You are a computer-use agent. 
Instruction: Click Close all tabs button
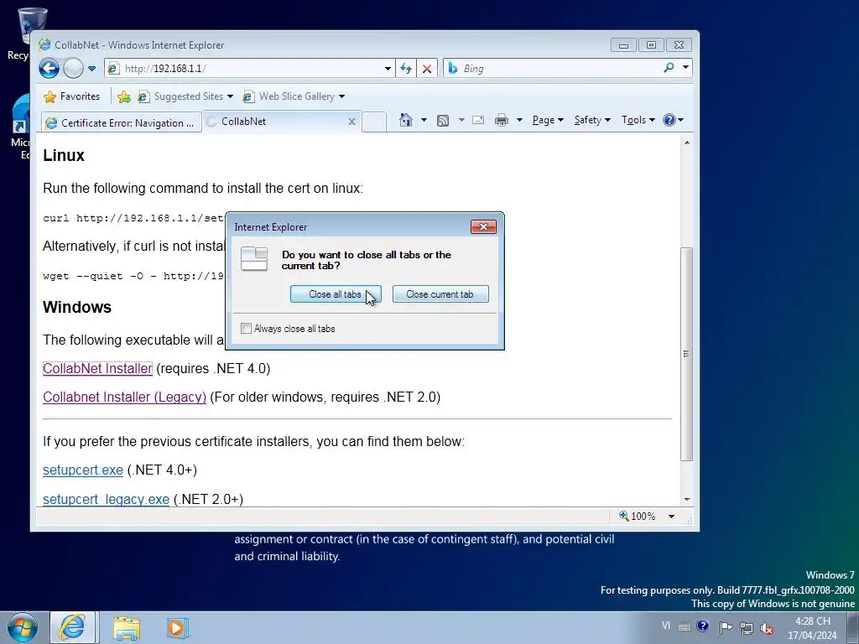pos(336,294)
